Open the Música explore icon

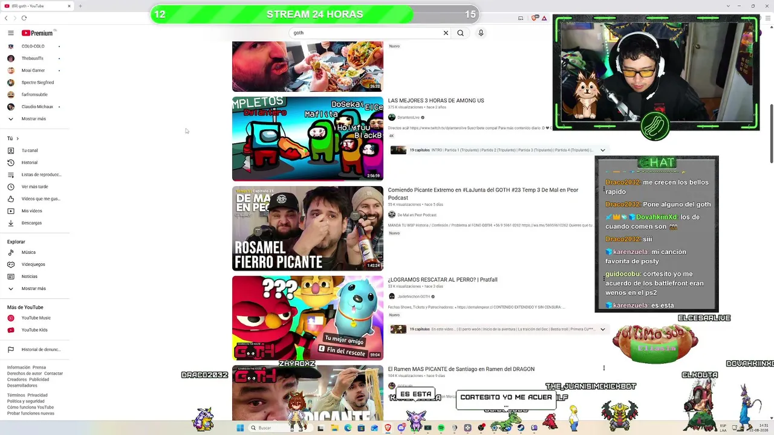(11, 253)
